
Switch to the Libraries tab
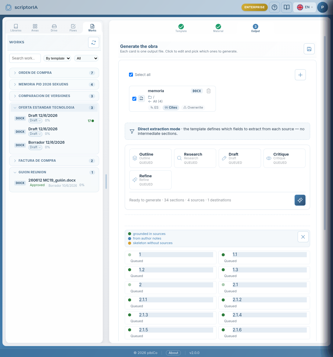16,28
